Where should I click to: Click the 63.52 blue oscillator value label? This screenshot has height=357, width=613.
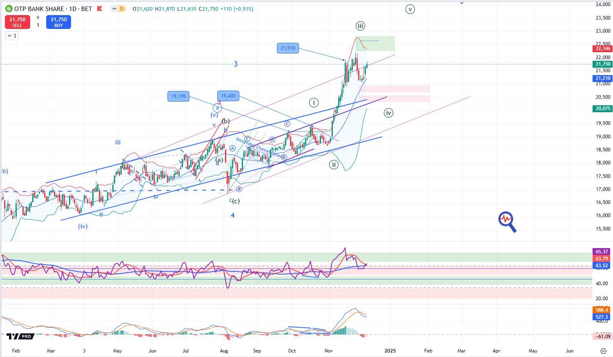[602, 266]
